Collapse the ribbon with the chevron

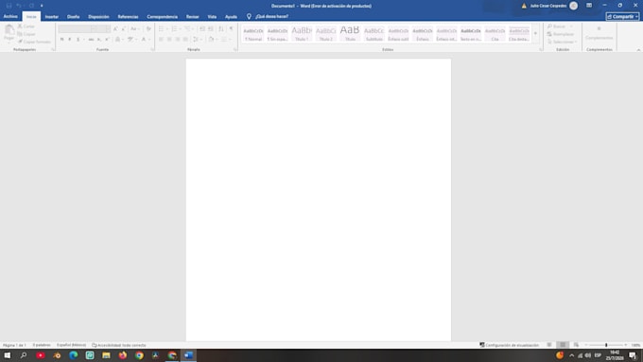[x=638, y=49]
